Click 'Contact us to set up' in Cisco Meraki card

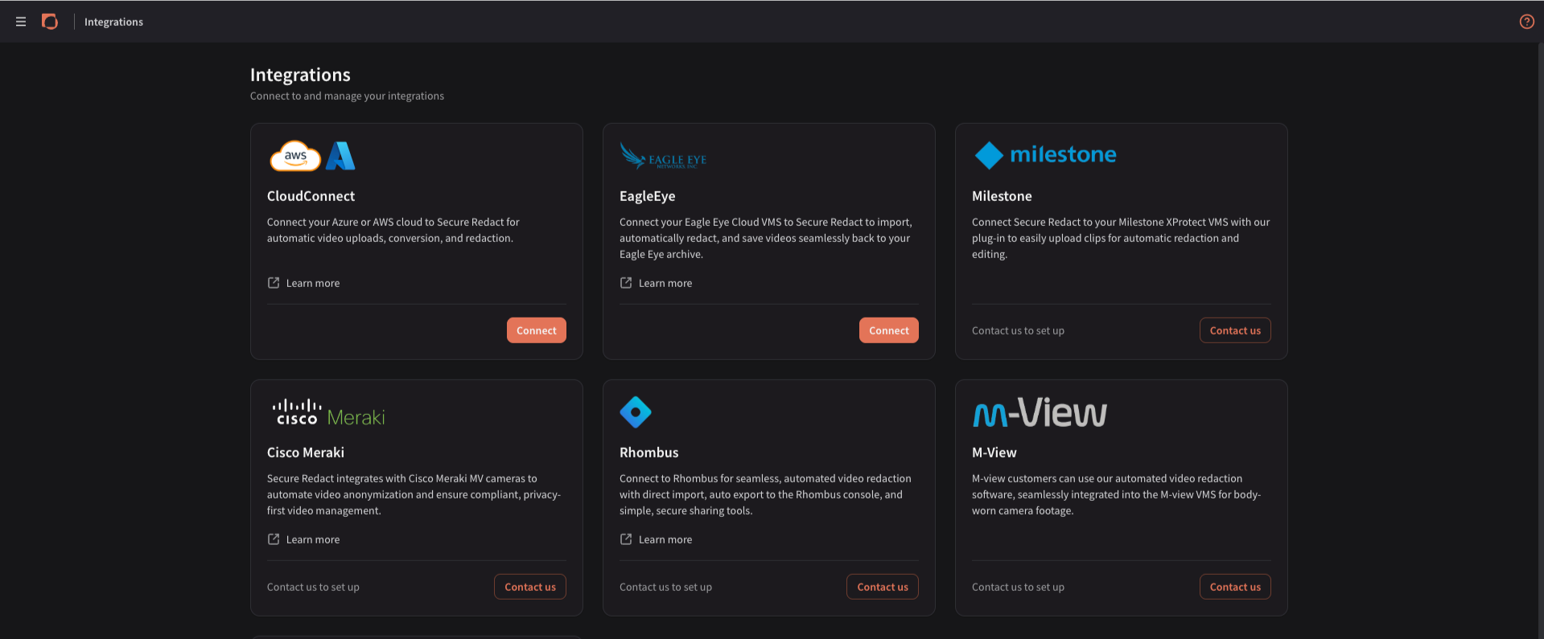[313, 587]
